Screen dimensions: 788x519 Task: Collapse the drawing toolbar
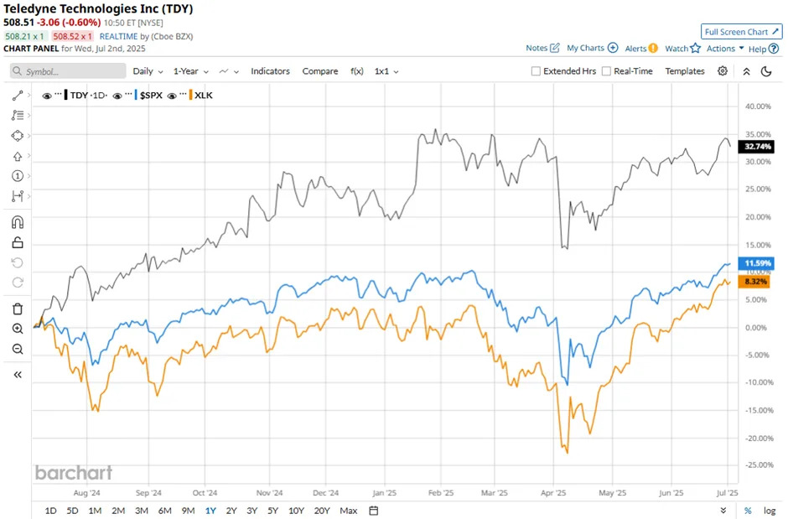point(18,375)
